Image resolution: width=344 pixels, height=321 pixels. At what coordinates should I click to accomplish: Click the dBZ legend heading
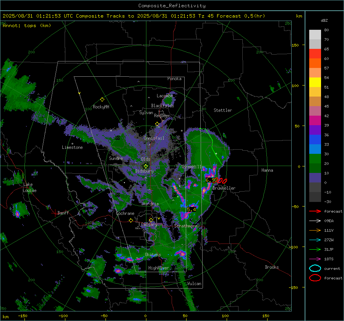(324, 20)
